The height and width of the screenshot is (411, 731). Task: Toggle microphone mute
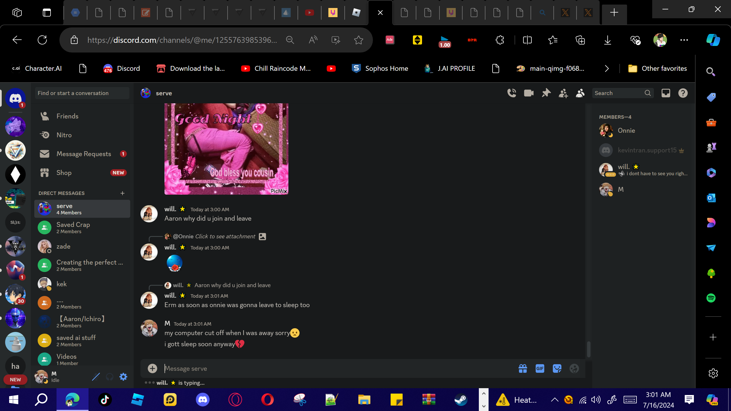(x=96, y=377)
